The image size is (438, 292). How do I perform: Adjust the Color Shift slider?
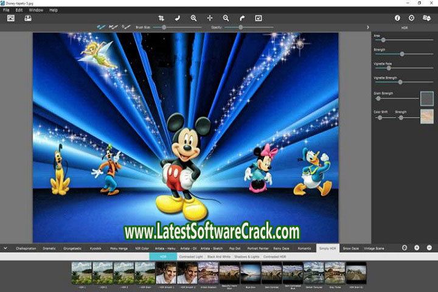coord(380,117)
